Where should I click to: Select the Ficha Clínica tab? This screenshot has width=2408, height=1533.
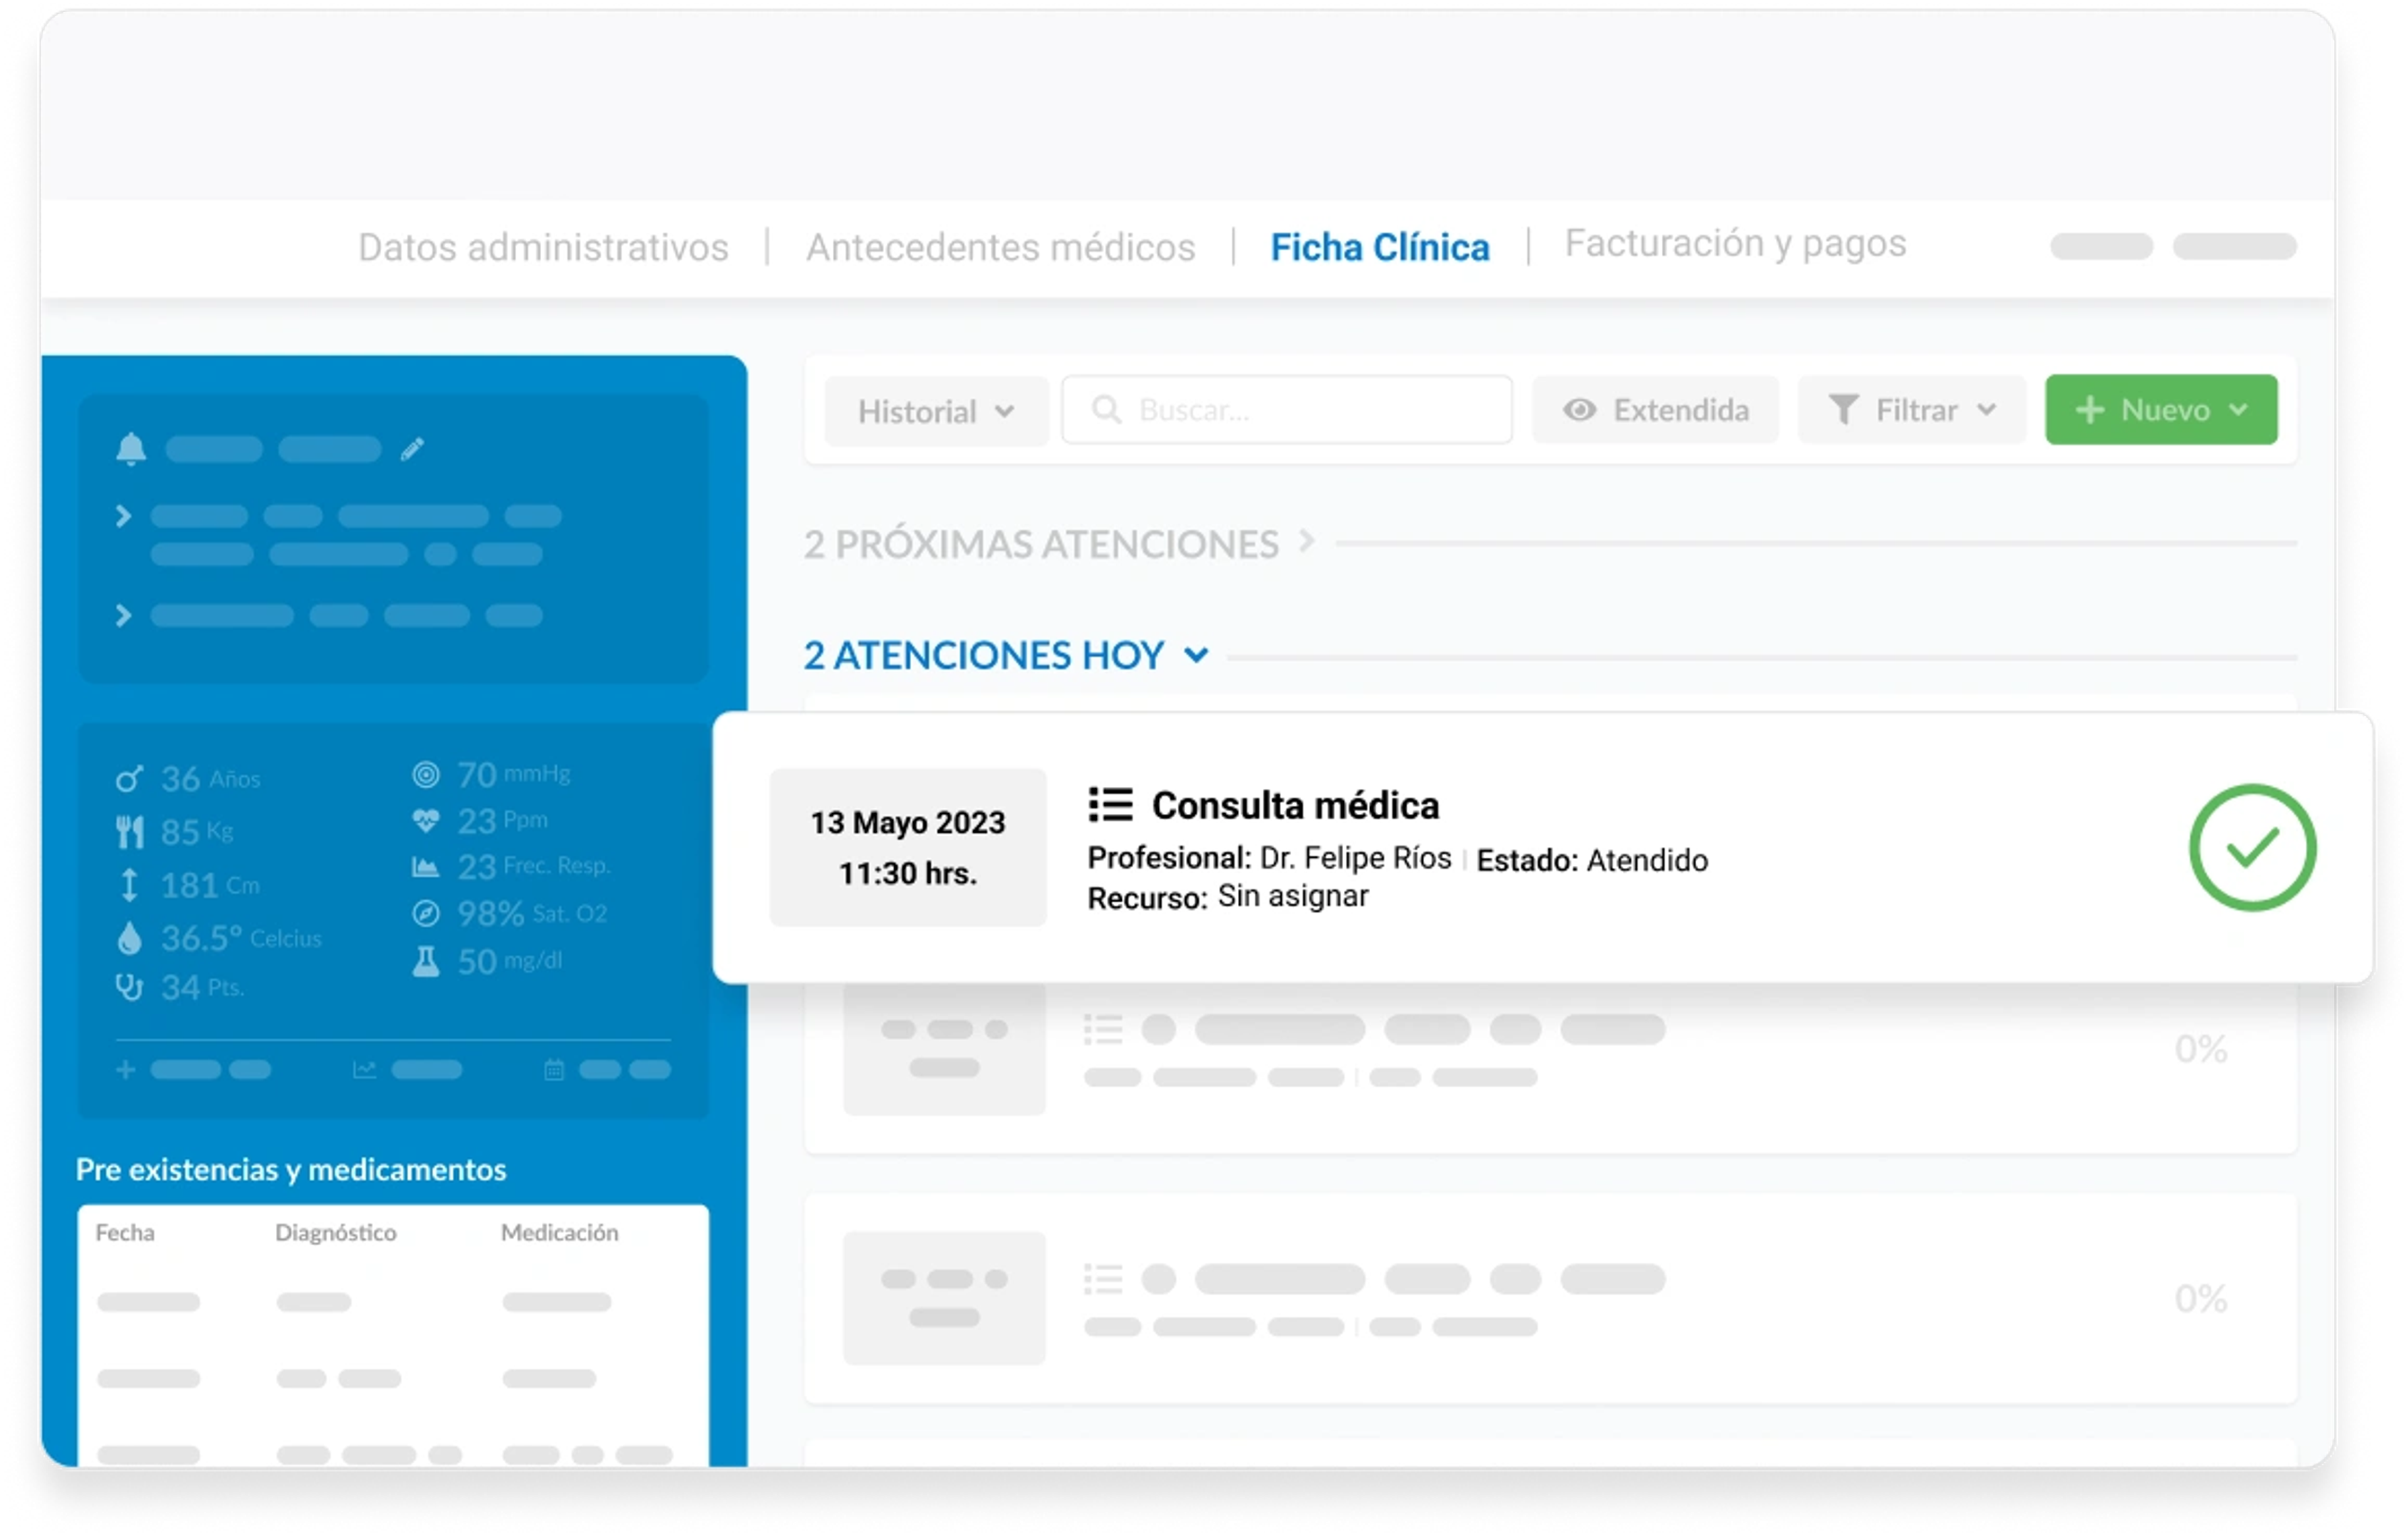coord(1379,247)
